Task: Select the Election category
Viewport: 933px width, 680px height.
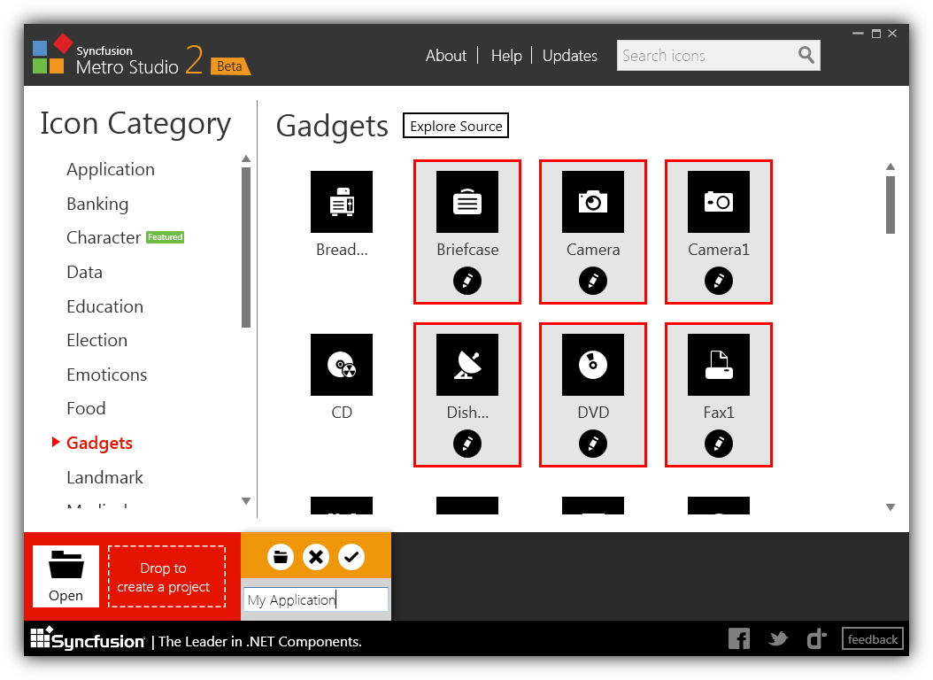Action: 97,340
